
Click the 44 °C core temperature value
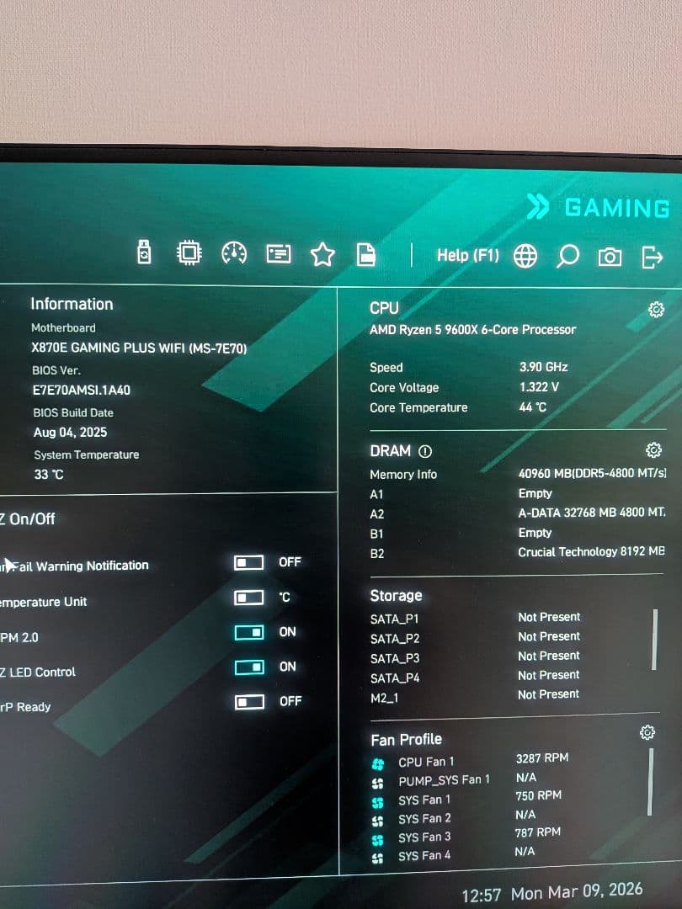coord(532,407)
